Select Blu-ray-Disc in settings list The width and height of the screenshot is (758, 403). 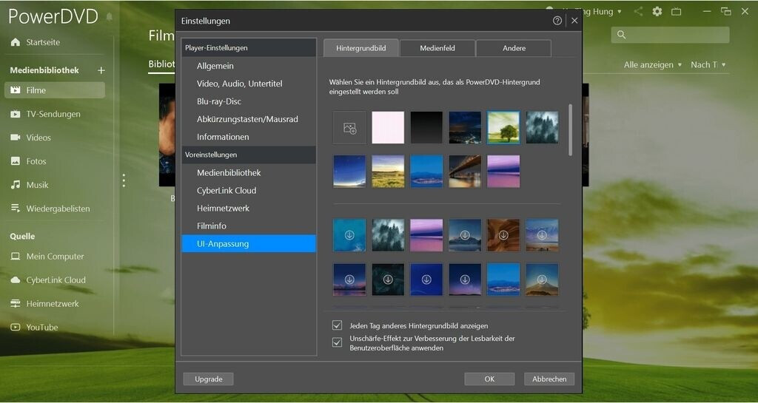click(219, 101)
